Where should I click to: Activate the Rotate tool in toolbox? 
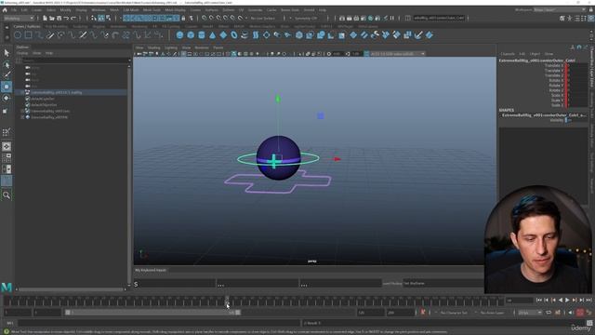pyautogui.click(x=7, y=98)
